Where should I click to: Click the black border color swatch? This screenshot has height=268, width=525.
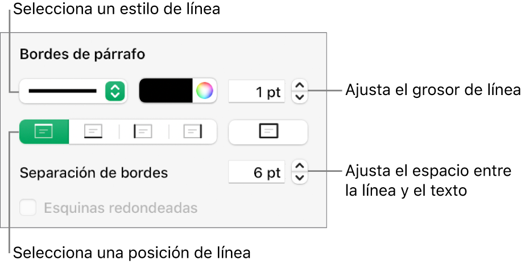coord(166,90)
